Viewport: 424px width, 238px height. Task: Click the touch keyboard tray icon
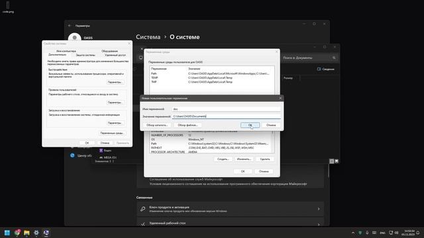[374, 233]
